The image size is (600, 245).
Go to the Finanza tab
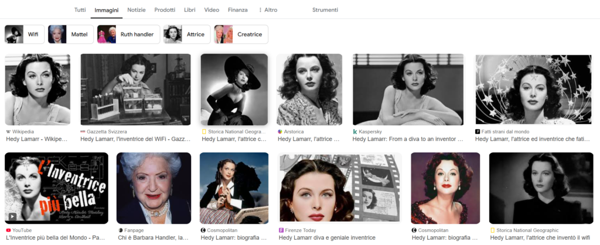click(238, 10)
